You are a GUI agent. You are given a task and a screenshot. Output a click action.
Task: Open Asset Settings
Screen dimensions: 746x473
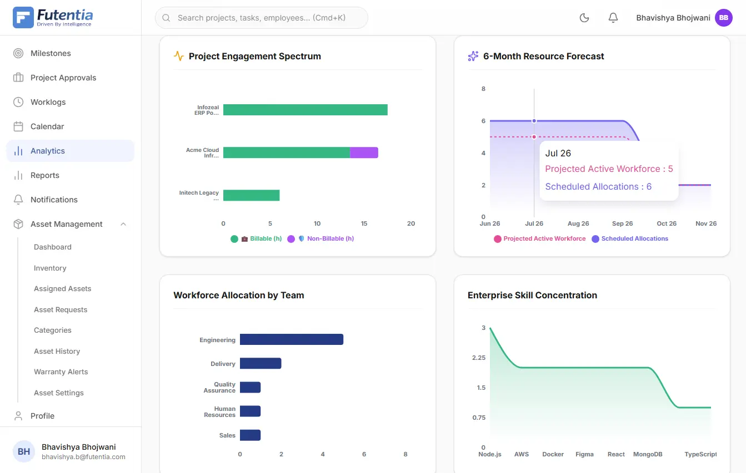pyautogui.click(x=59, y=393)
